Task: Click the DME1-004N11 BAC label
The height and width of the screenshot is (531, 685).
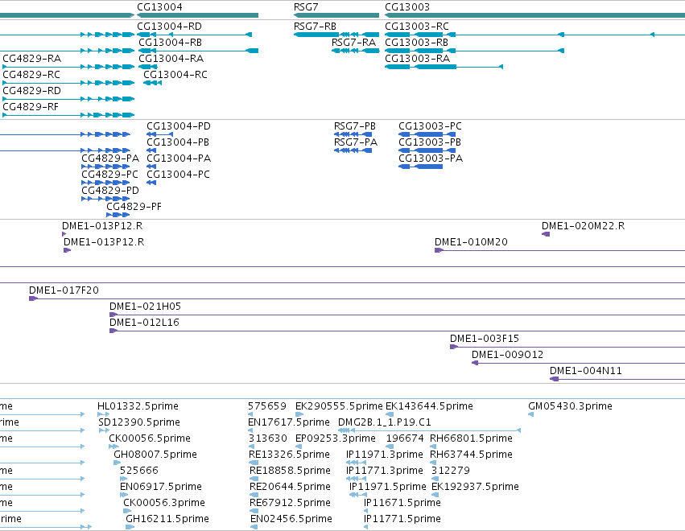Action: [x=586, y=371]
